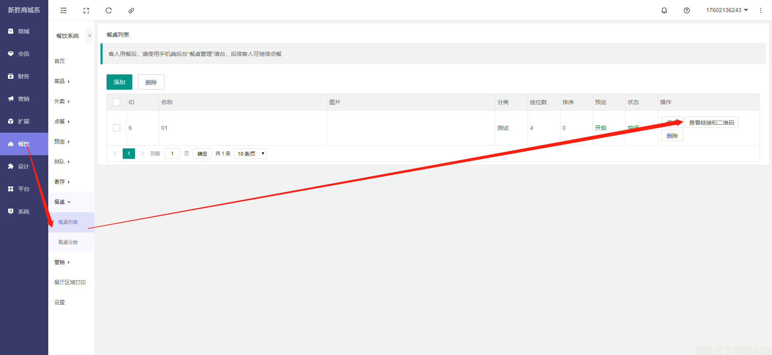The height and width of the screenshot is (355, 772).
Task: Click the link icon in top toolbar
Action: coord(131,10)
